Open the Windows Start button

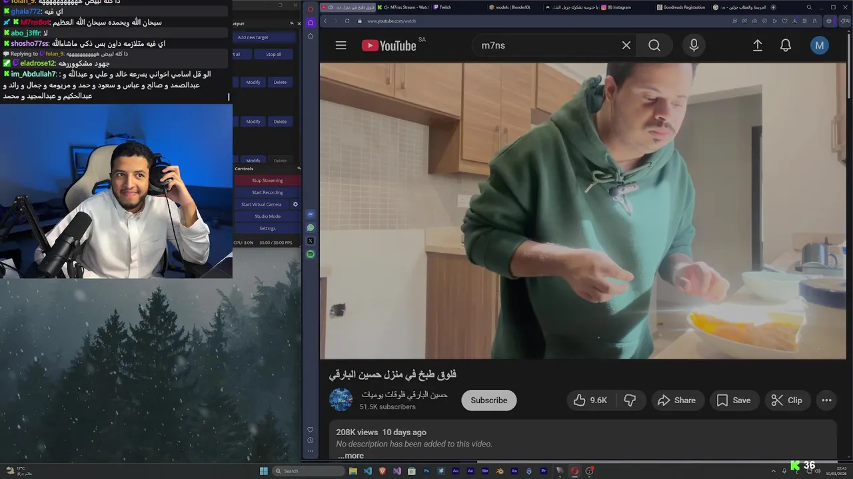pyautogui.click(x=264, y=471)
